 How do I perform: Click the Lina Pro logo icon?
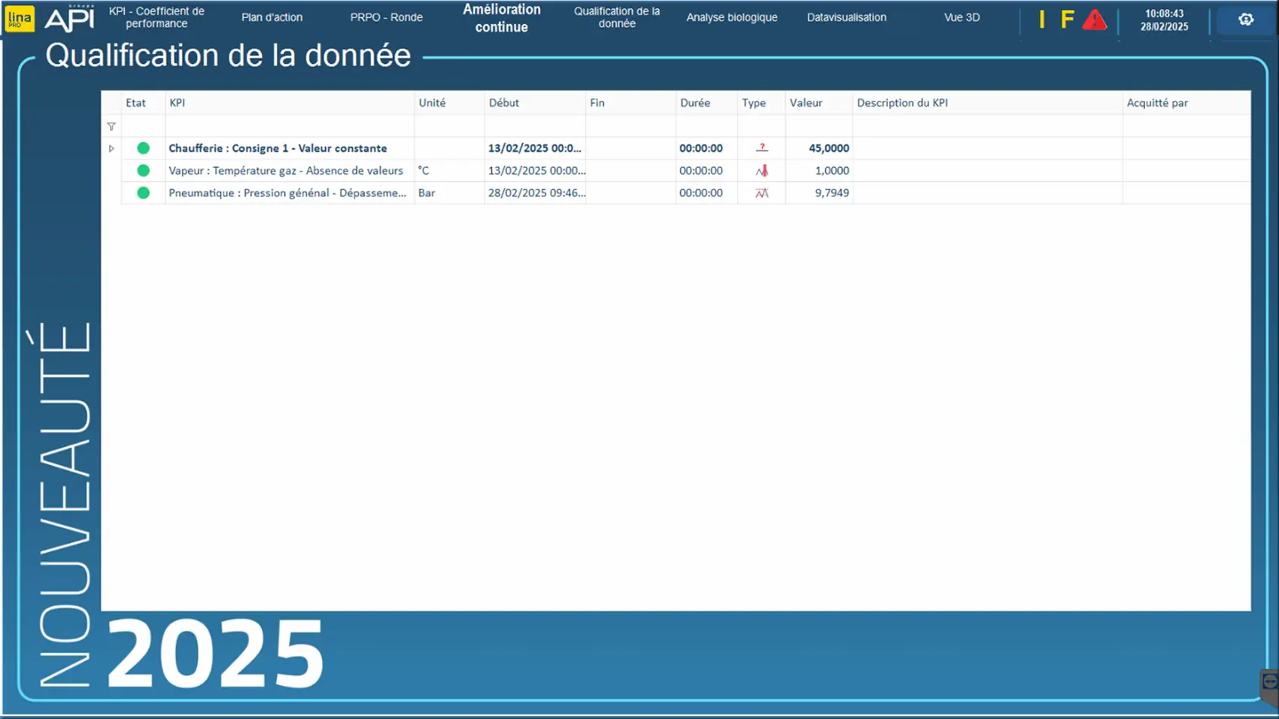[x=19, y=19]
